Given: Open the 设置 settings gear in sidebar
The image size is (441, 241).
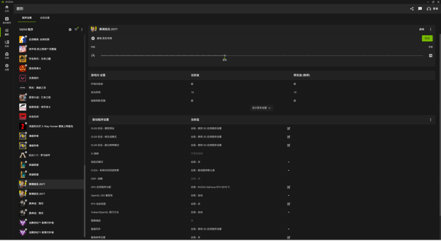Looking at the screenshot, I should click(x=7, y=67).
